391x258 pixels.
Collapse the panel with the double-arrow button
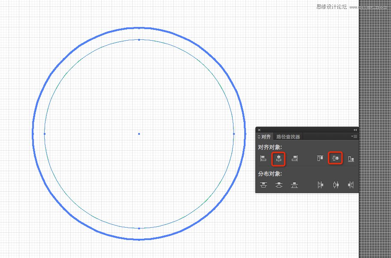355,130
